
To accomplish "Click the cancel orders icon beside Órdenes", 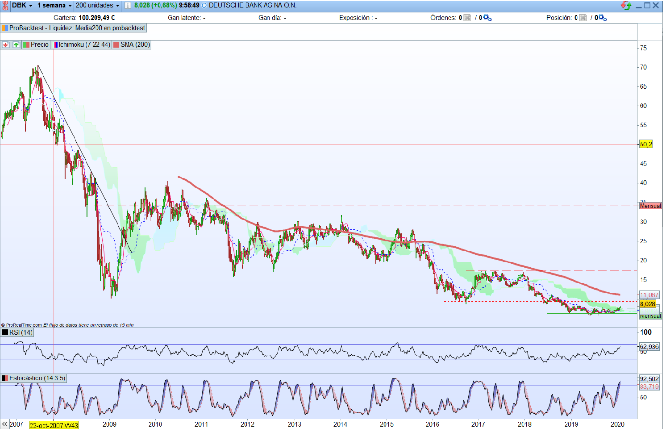I will (x=467, y=18).
